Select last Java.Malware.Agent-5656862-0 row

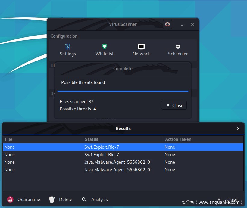pos(123,170)
